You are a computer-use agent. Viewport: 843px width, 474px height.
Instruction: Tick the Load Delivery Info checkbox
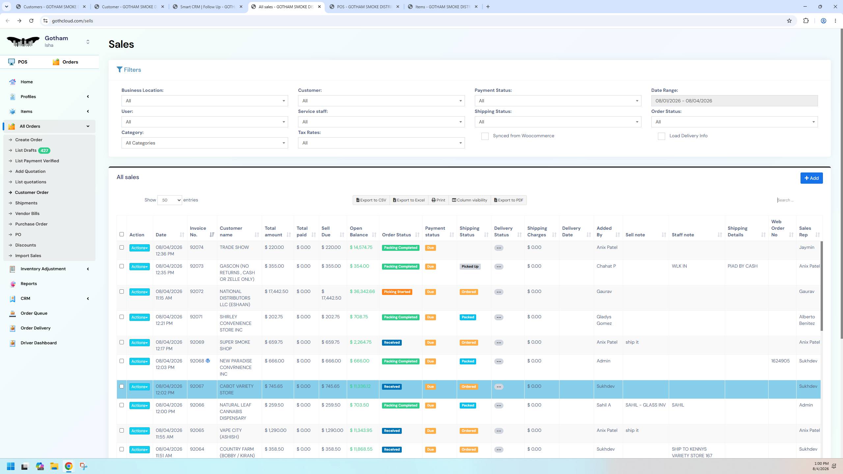pos(661,136)
